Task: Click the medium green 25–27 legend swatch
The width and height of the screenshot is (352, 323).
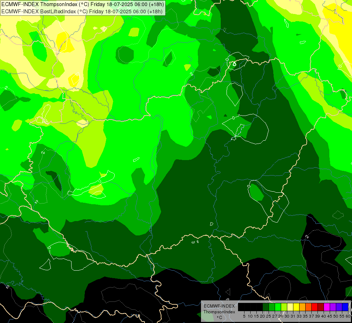Action: tap(272, 307)
